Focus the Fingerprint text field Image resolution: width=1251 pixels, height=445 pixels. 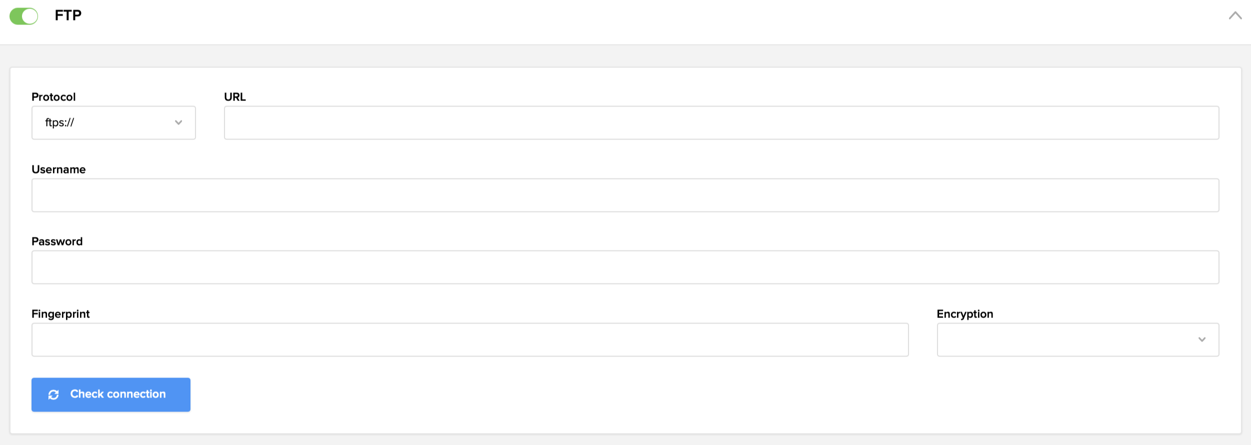click(469, 339)
